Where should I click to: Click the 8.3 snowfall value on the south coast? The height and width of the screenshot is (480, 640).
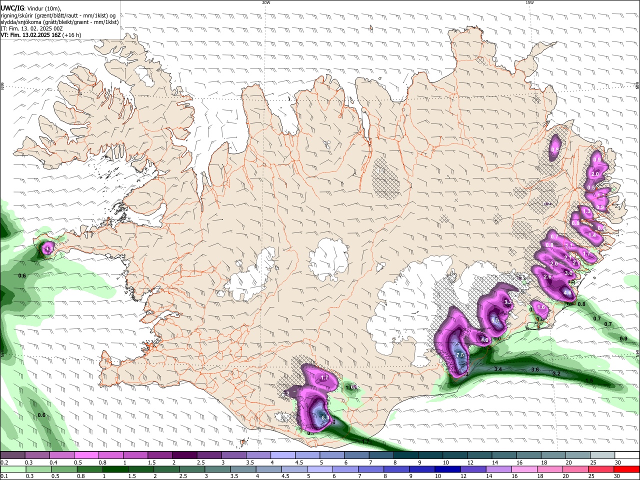pos(325,417)
